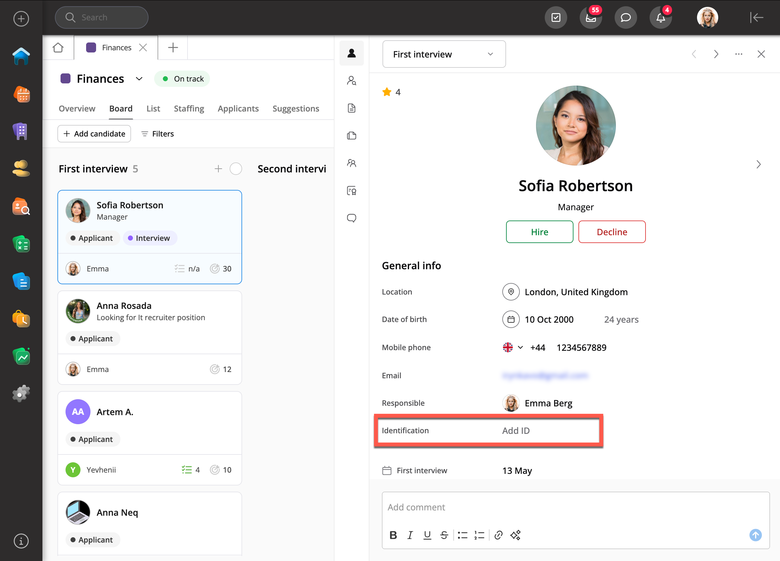Toggle strikethrough formatting
The image size is (780, 561).
tap(444, 535)
